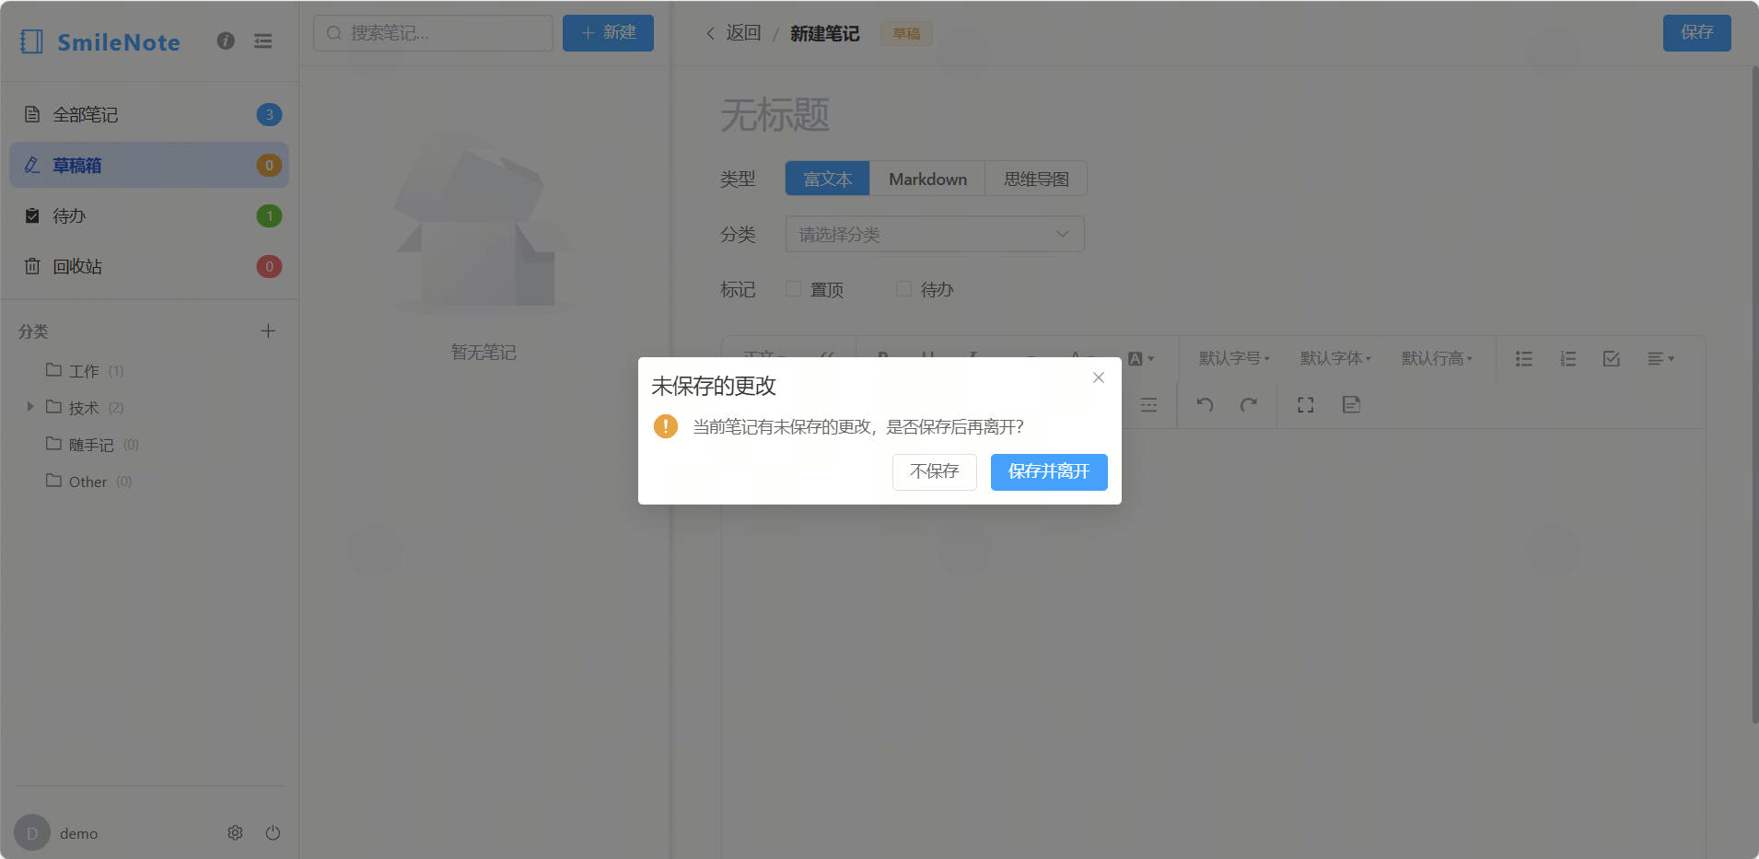Click the 保存 button at top right
This screenshot has height=859, width=1759.
1696,32
